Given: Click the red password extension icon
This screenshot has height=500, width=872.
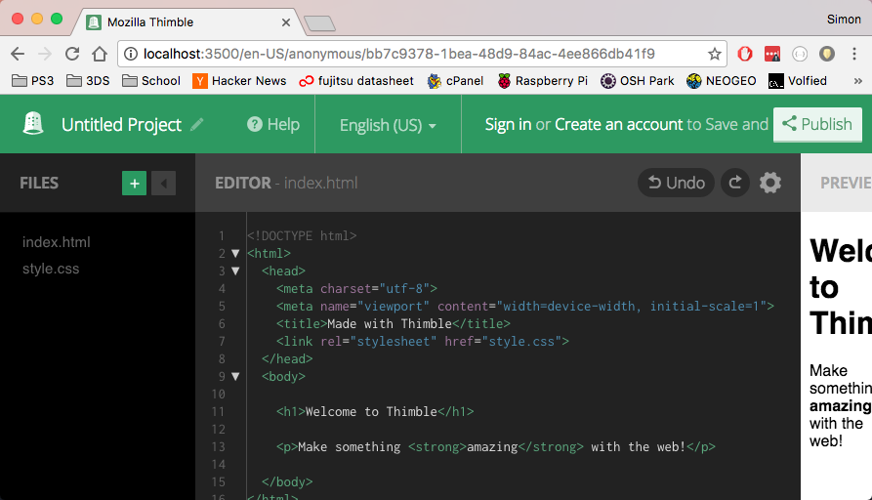Looking at the screenshot, I should pos(771,54).
